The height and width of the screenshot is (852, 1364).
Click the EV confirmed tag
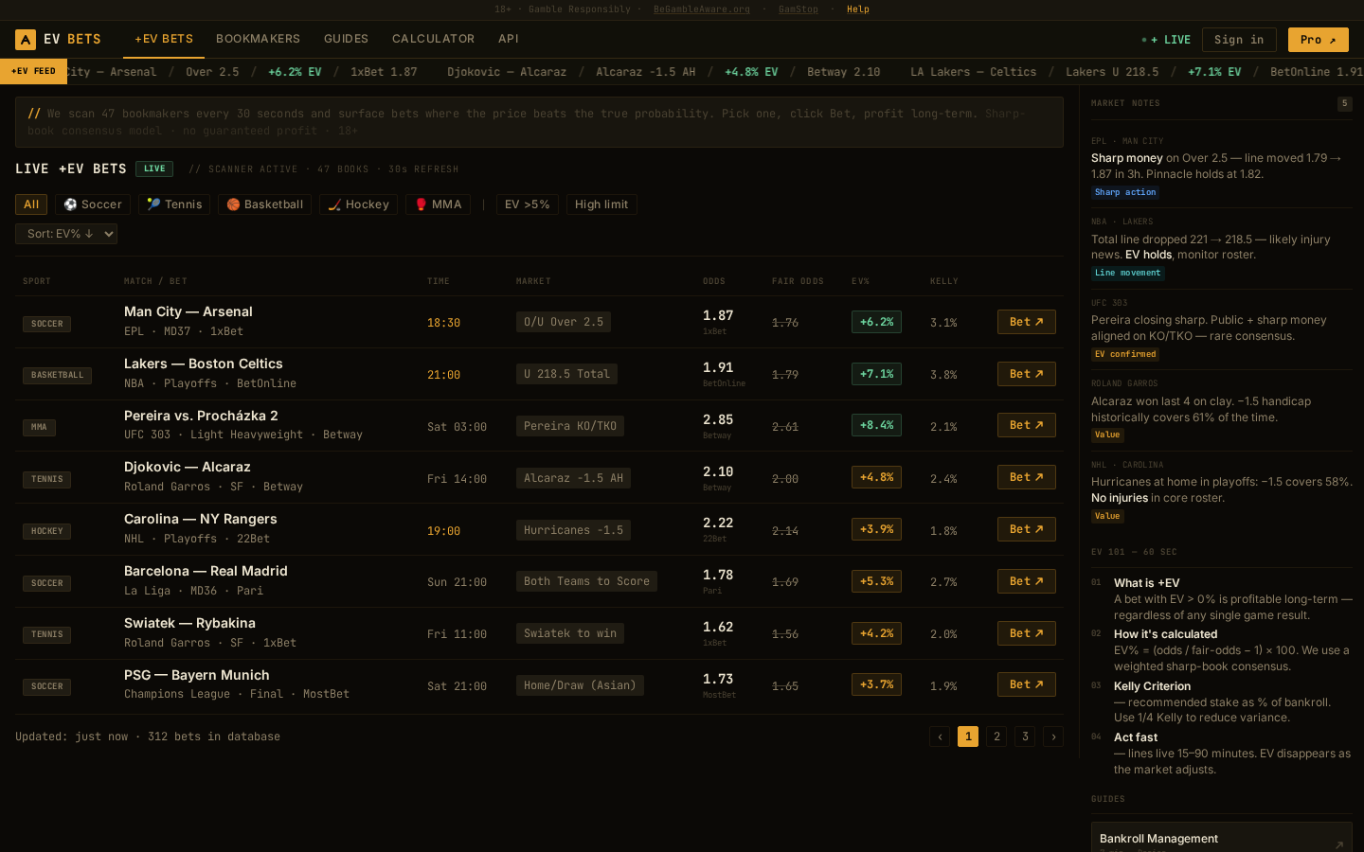click(1125, 354)
